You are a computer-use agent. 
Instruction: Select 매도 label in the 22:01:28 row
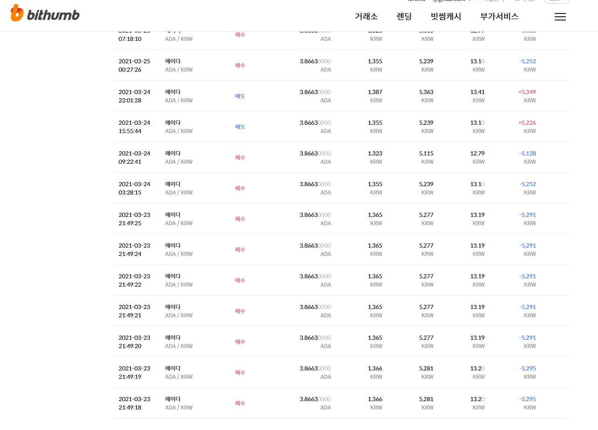240,96
